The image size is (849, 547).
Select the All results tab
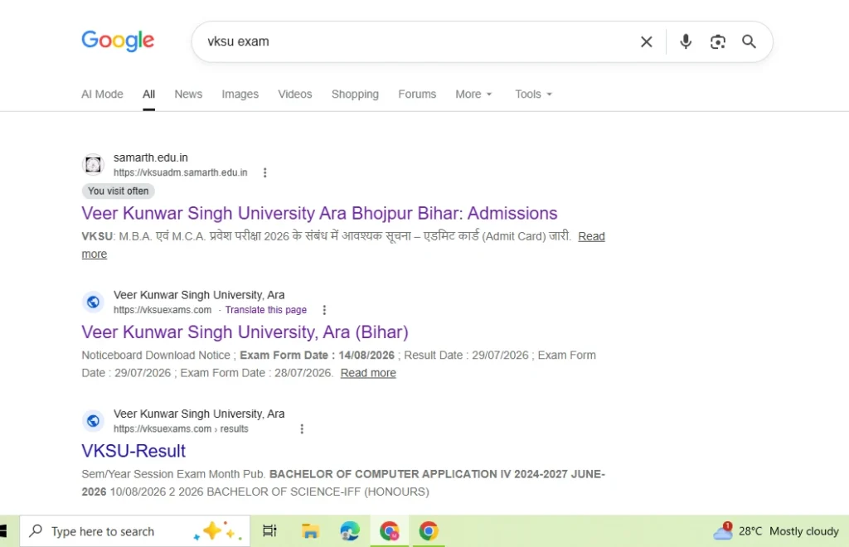(x=149, y=94)
